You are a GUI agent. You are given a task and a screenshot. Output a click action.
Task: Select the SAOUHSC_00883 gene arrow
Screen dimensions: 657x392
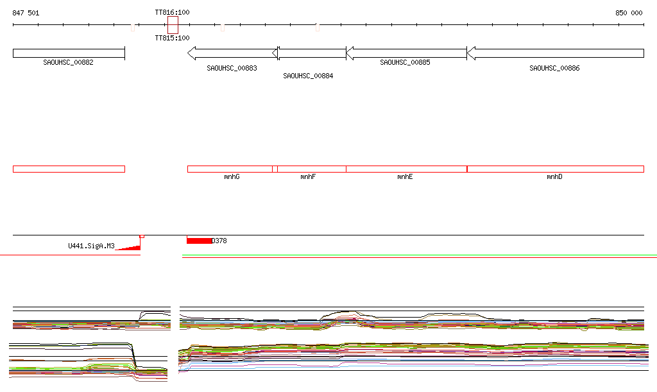232,53
